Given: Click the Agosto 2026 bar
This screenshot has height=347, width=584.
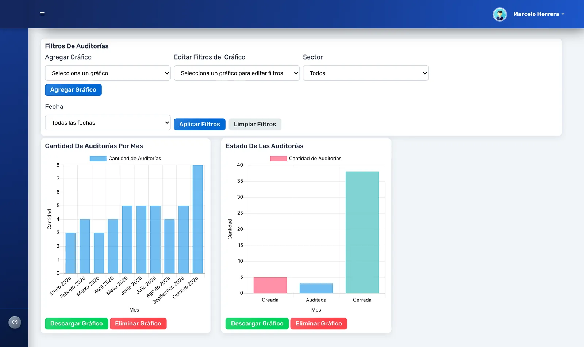Looking at the screenshot, I should [169, 246].
